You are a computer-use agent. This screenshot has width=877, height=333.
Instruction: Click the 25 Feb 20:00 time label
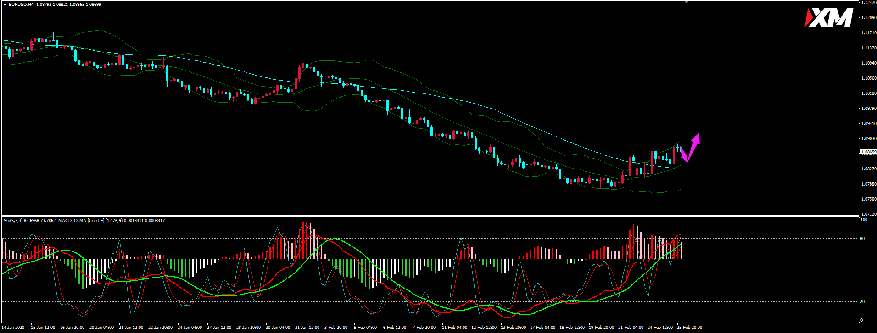tap(689, 328)
